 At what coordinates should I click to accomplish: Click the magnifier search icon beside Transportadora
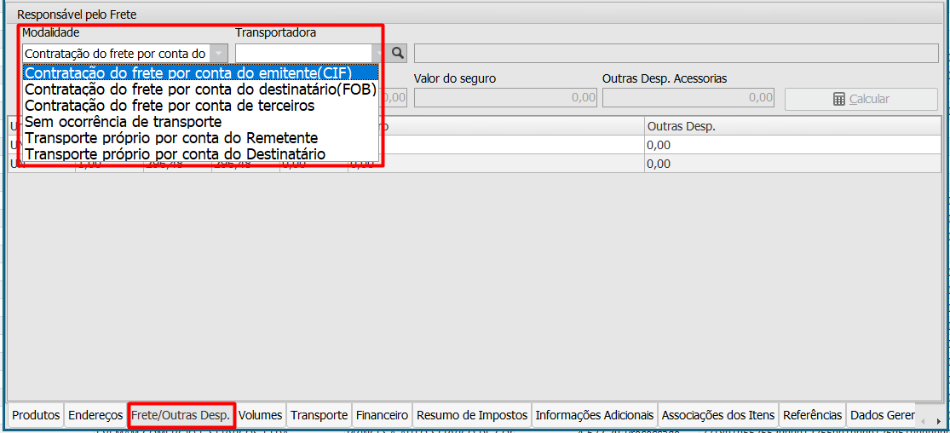[x=398, y=53]
